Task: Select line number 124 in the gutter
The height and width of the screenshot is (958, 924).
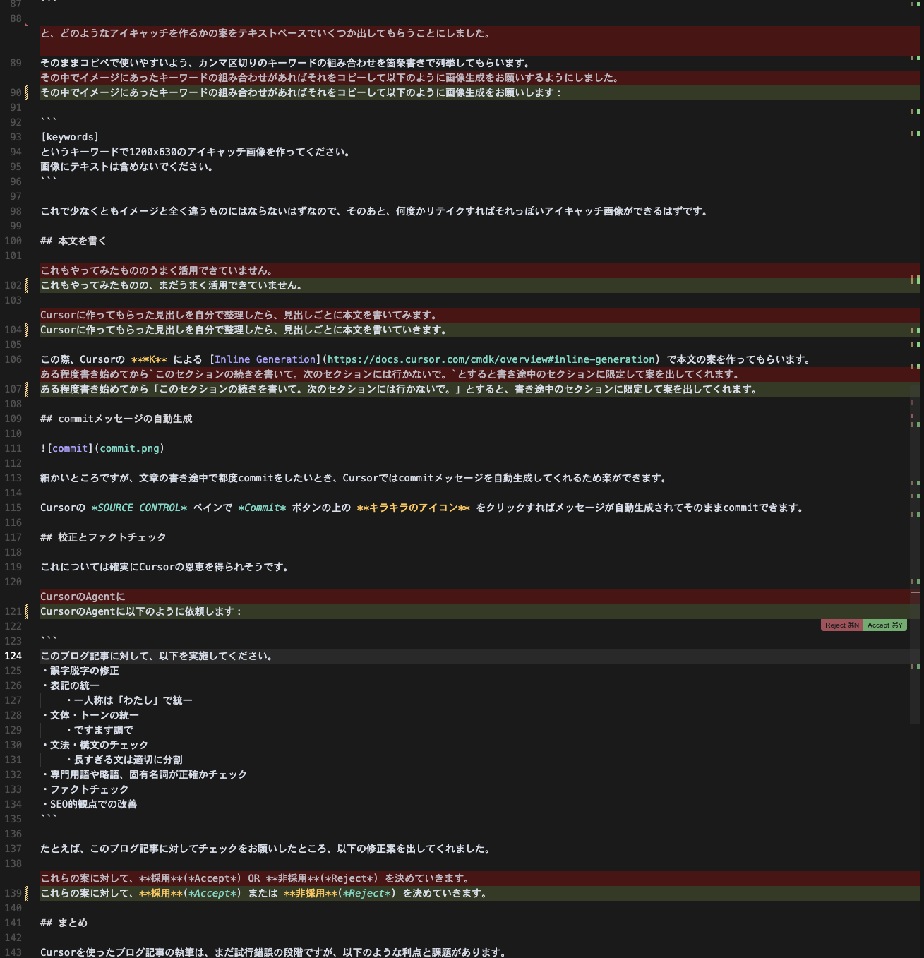Action: [x=13, y=656]
